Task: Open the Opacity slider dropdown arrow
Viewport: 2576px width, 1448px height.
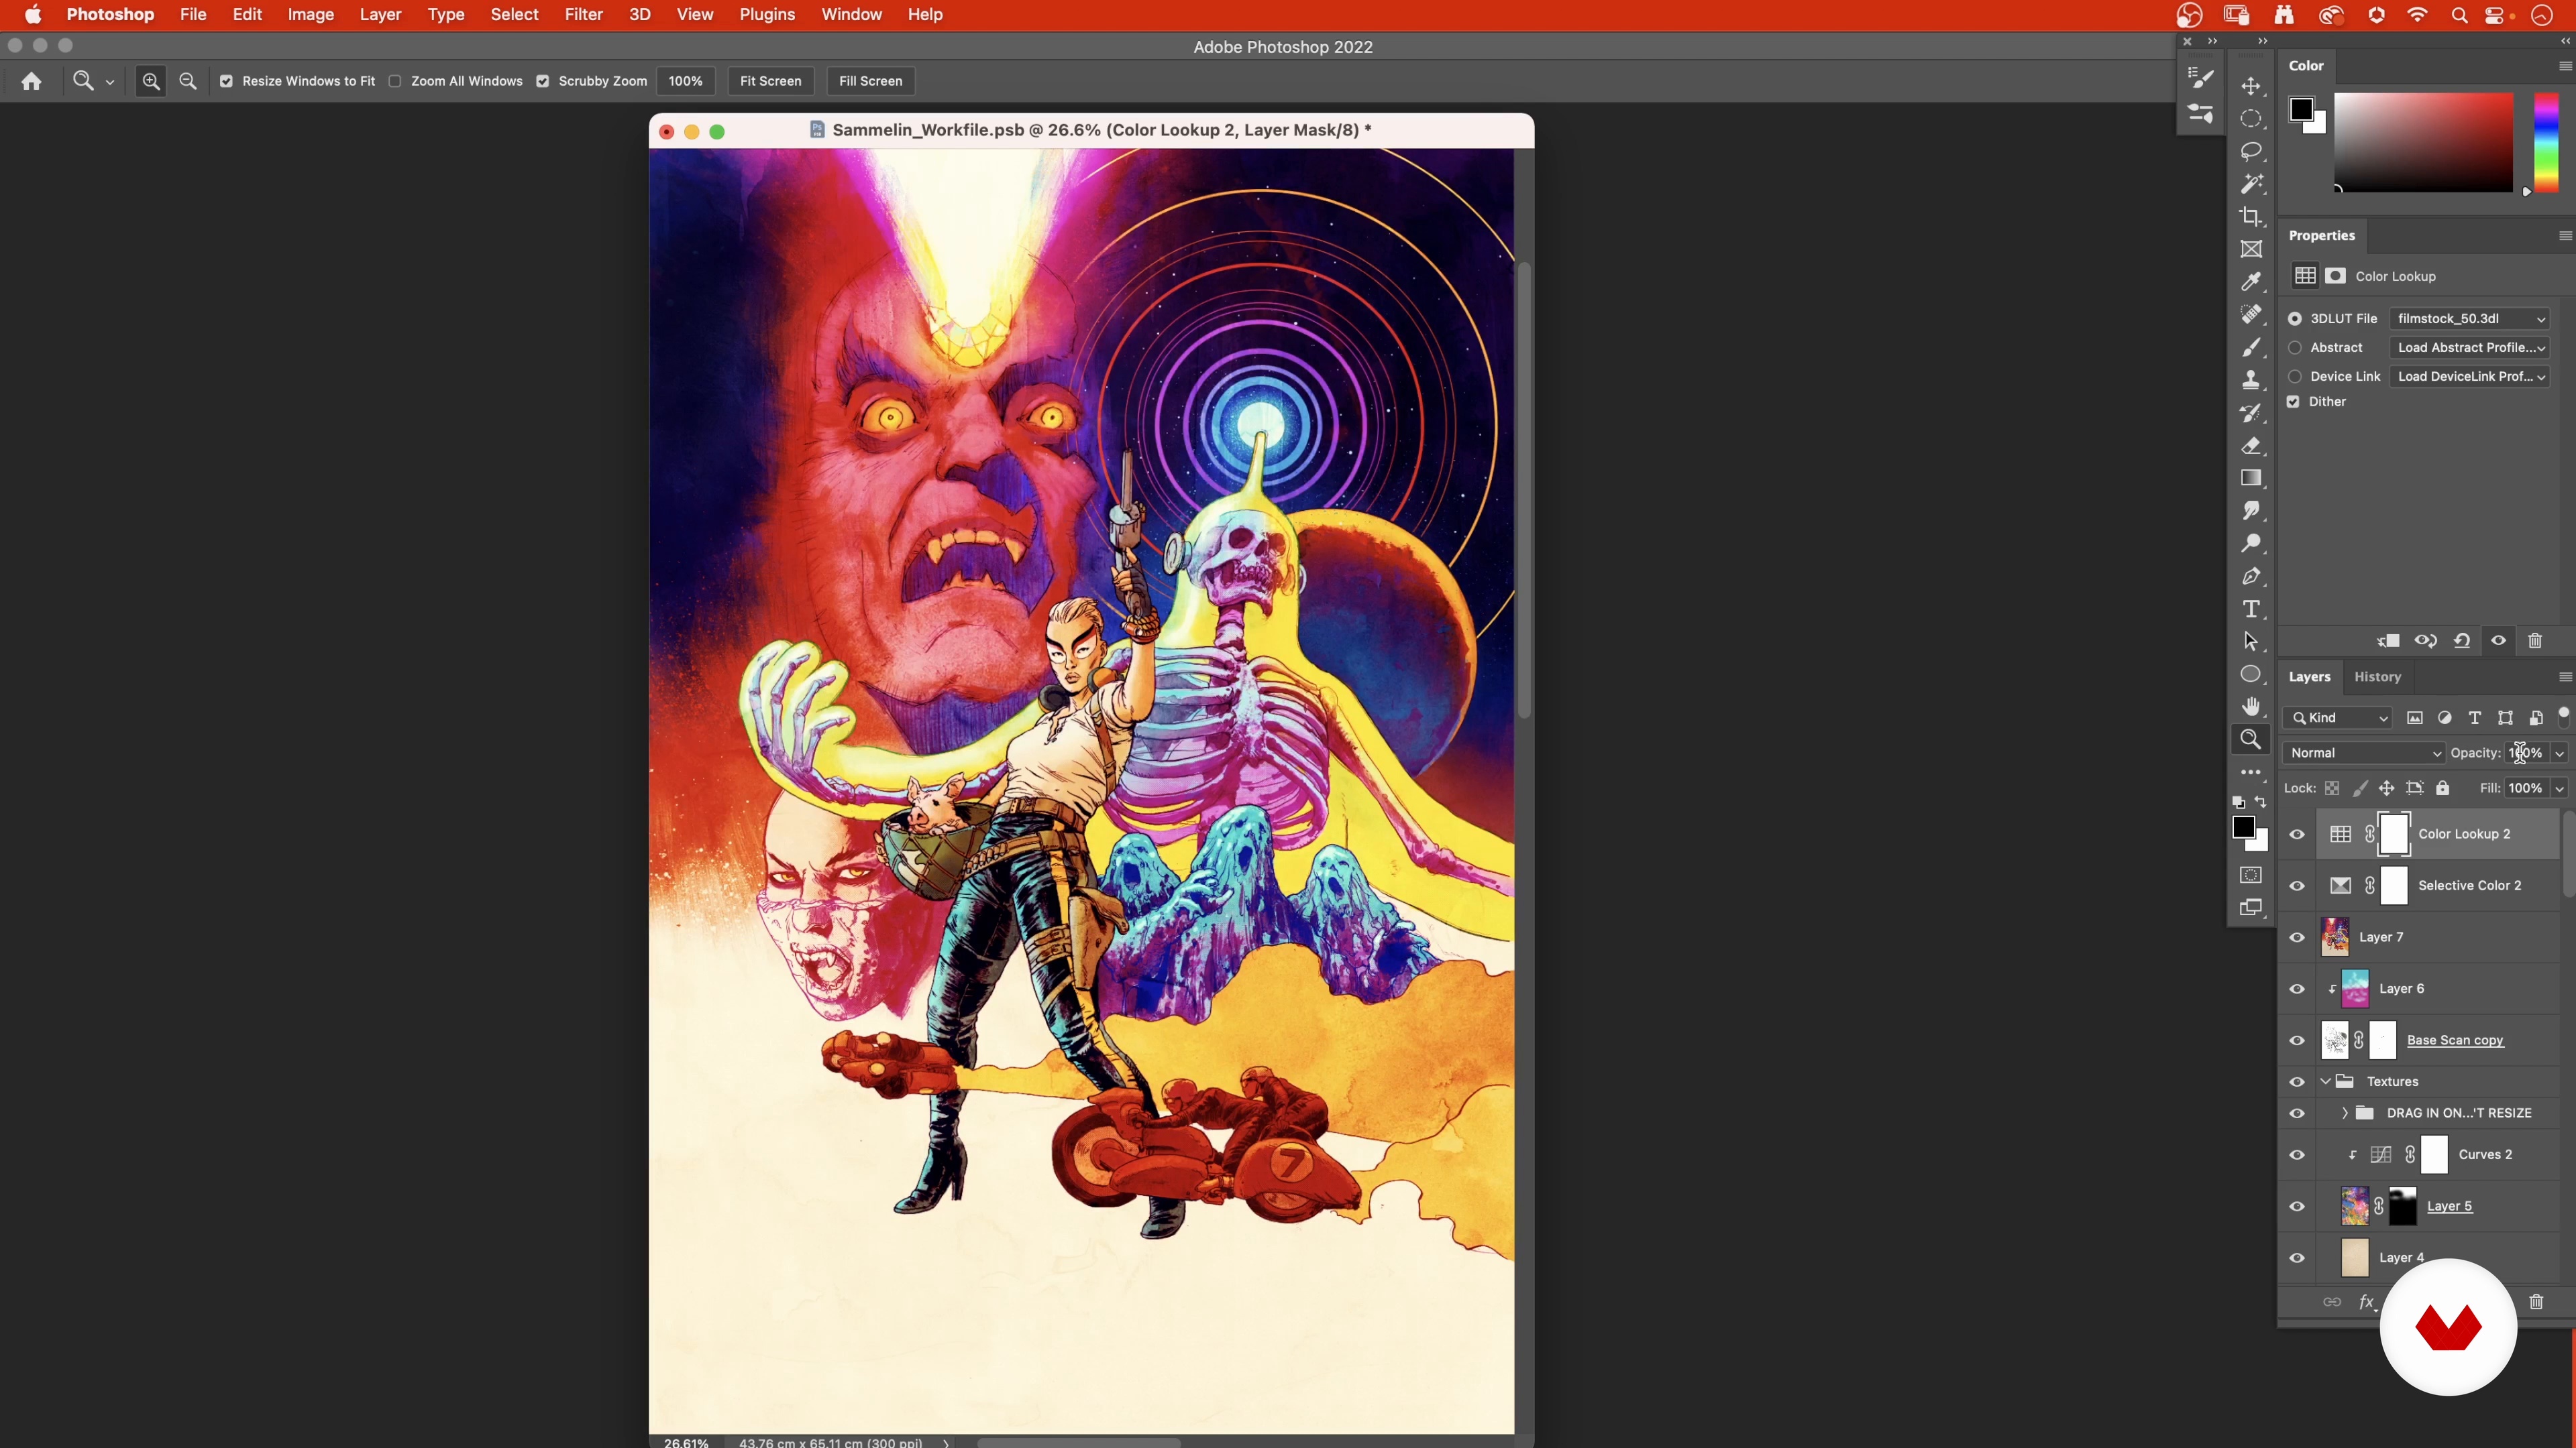Action: point(2559,753)
